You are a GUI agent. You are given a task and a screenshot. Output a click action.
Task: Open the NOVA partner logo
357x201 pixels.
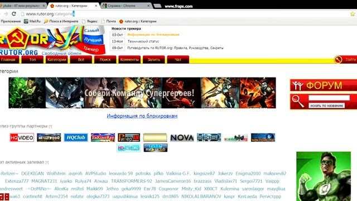pos(182,137)
